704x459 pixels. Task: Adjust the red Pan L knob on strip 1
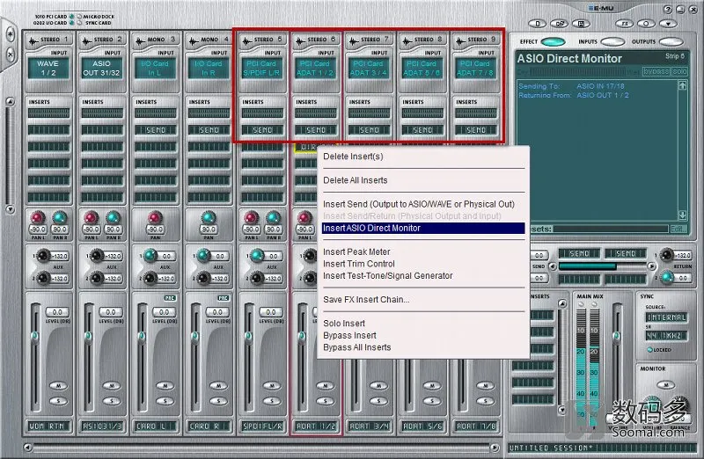coord(37,217)
